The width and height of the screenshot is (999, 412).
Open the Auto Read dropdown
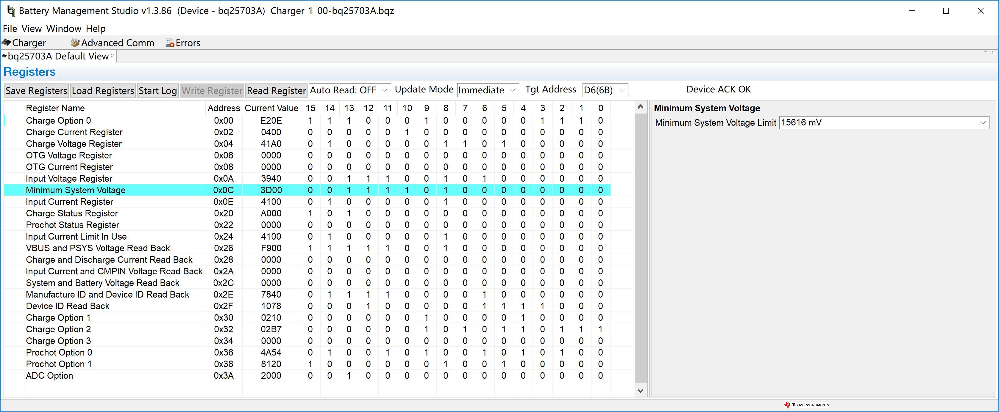(x=349, y=90)
